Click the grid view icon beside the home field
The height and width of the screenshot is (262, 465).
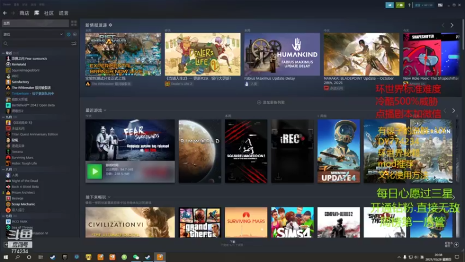(x=74, y=23)
